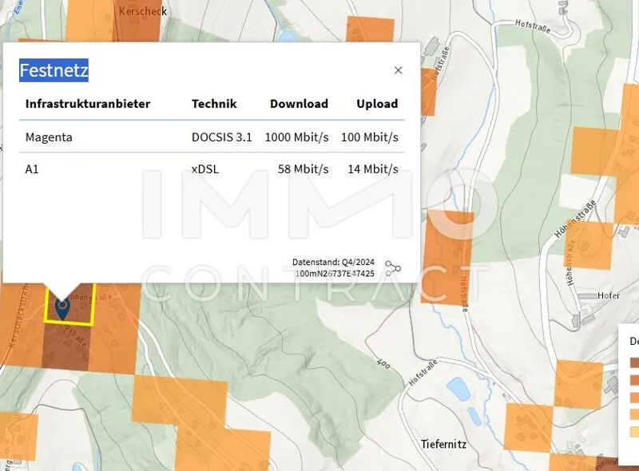Screen dimensions: 639x471
Task: Click the blue pond near Tiefernitz
Action: [458, 390]
